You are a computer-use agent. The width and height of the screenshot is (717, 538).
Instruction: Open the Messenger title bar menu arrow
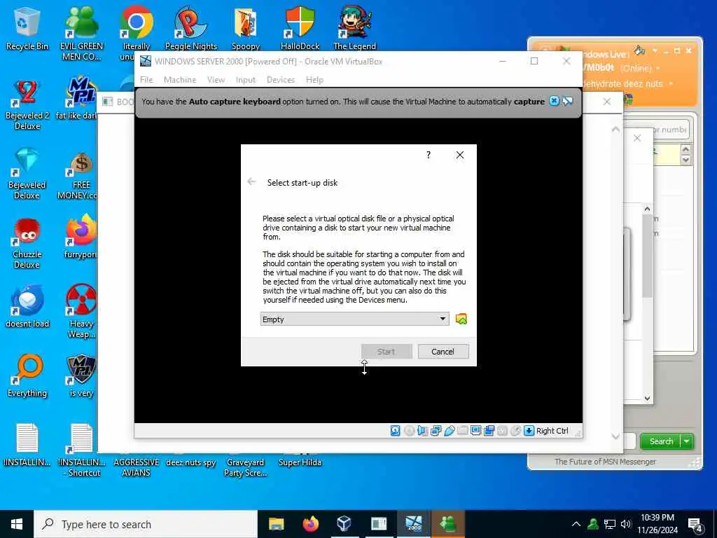655,50
